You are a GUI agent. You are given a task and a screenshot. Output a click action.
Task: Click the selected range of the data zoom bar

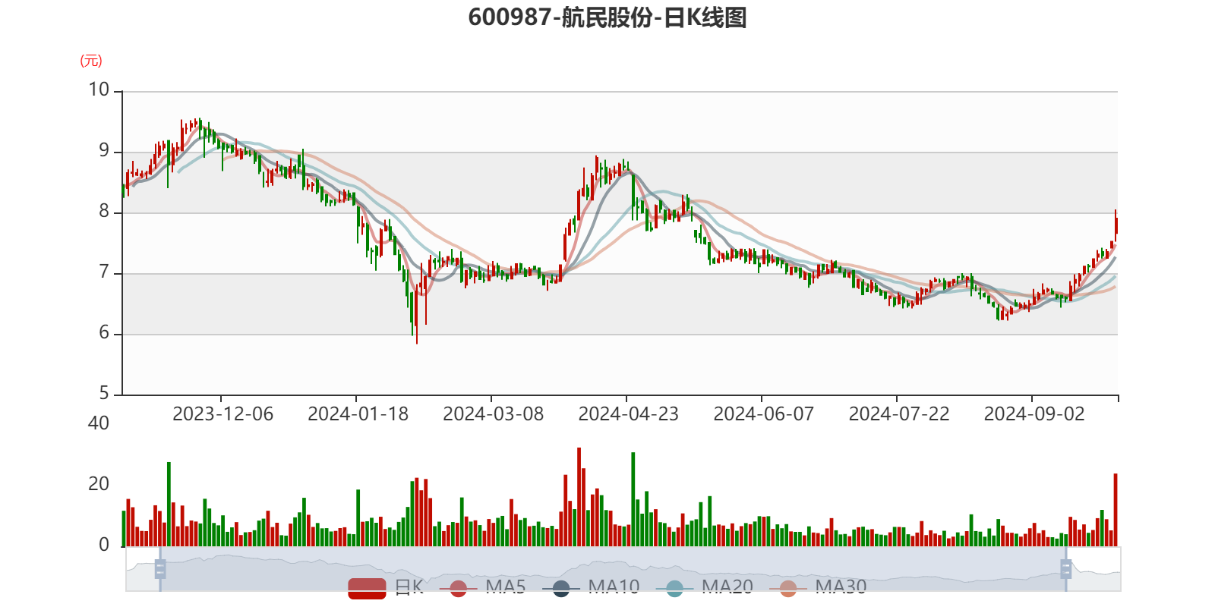pos(613,569)
